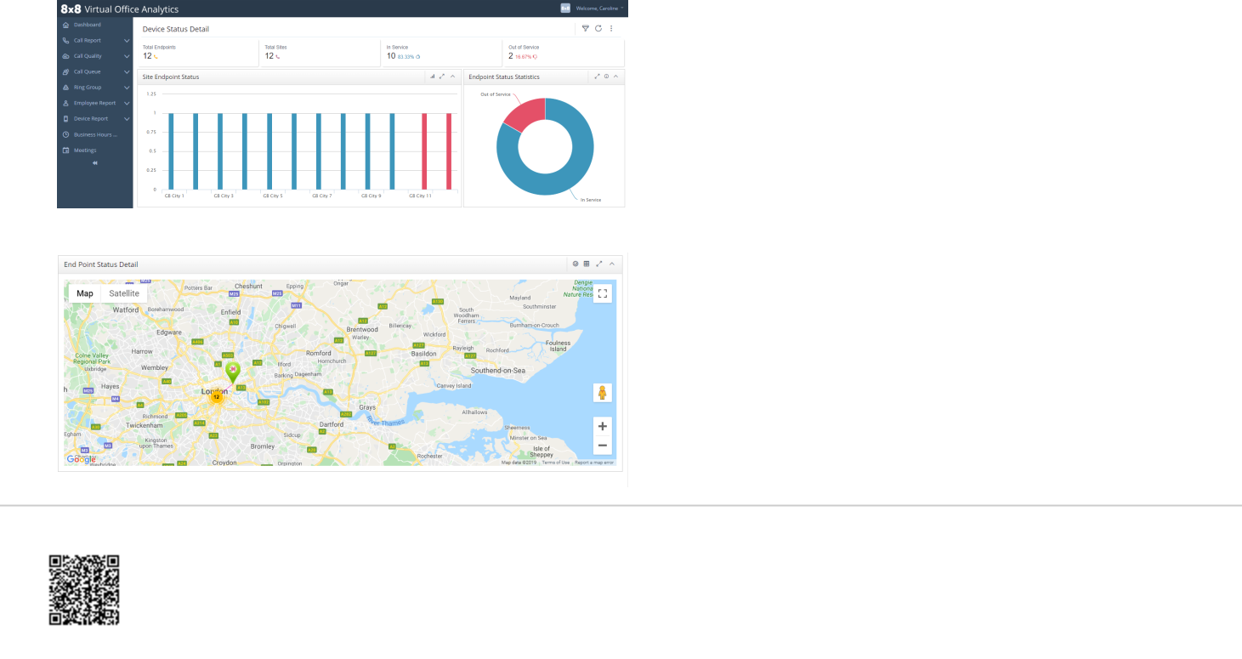Viewport: 1242px width, 659px height.
Task: Click the Call Queue icon in sidebar
Action: pyautogui.click(x=65, y=71)
